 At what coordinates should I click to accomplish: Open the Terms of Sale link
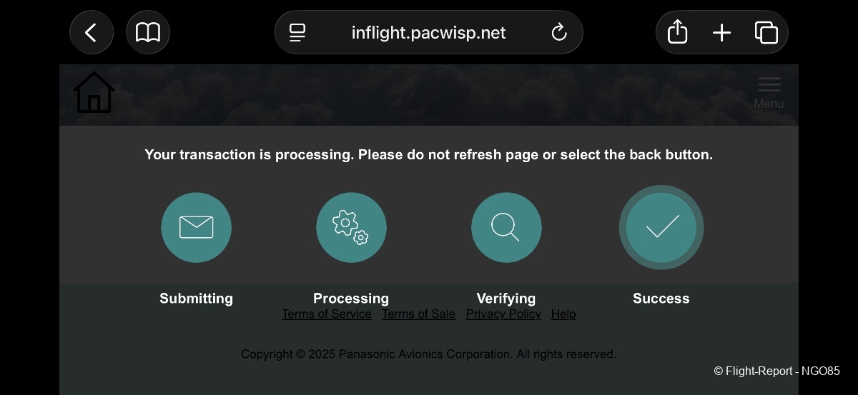[418, 314]
